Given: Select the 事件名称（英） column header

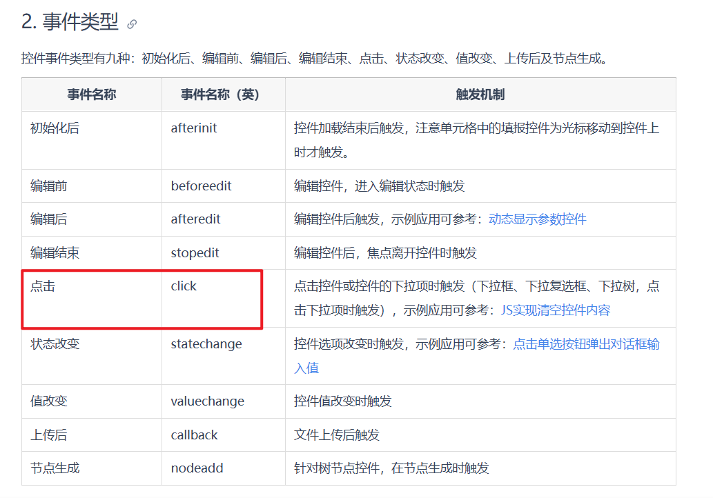Looking at the screenshot, I should point(224,94).
